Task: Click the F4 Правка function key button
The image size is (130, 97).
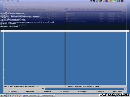Action: (30, 92)
